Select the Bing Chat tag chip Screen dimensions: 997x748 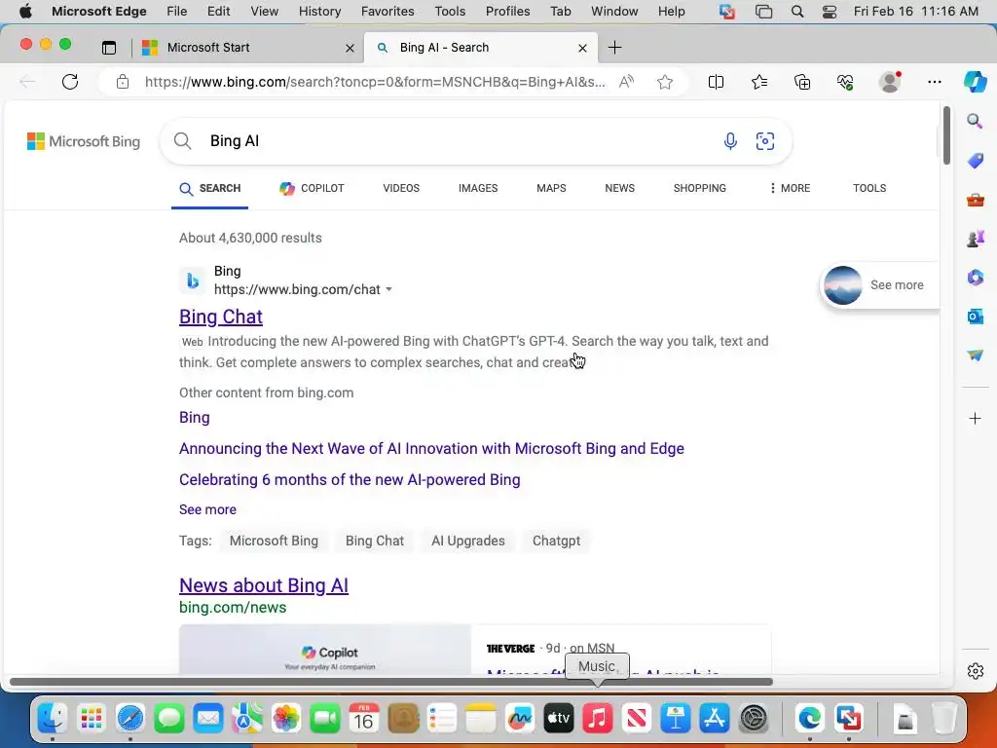click(375, 541)
